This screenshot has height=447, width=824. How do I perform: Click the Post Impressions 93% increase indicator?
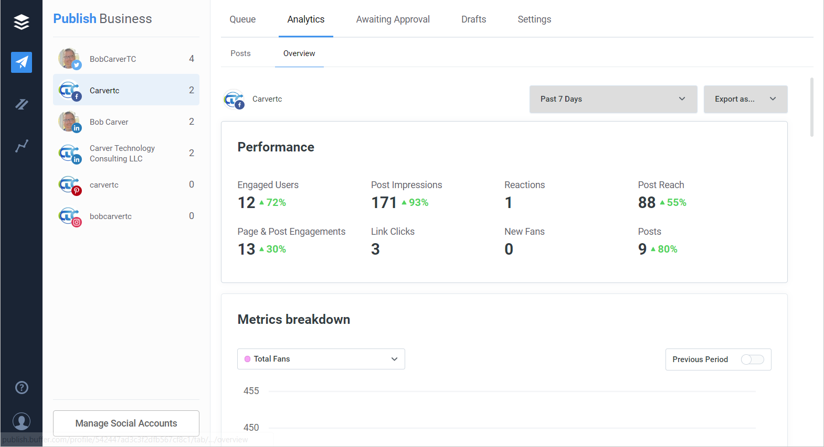tap(415, 203)
